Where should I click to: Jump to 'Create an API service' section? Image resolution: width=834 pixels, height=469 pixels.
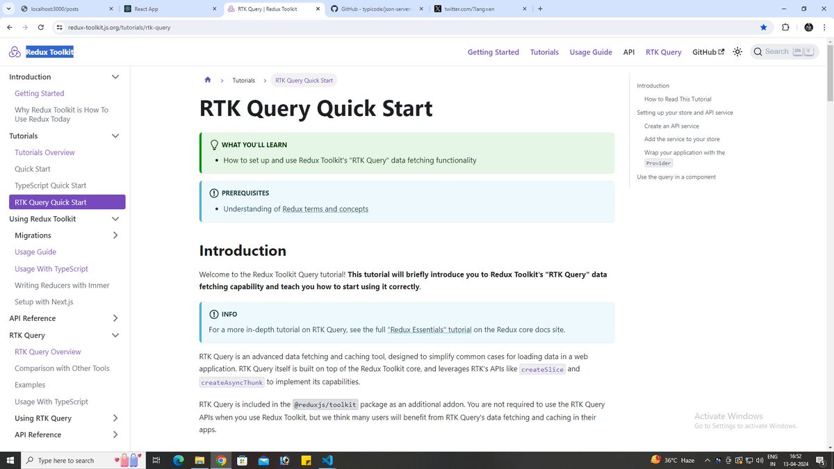point(671,126)
